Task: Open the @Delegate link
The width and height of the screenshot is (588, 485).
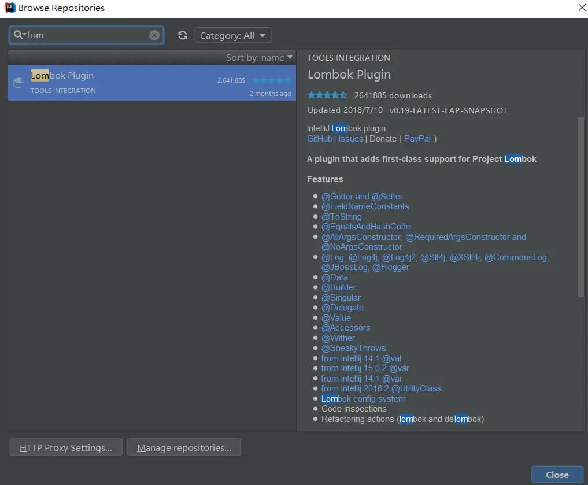Action: point(342,308)
